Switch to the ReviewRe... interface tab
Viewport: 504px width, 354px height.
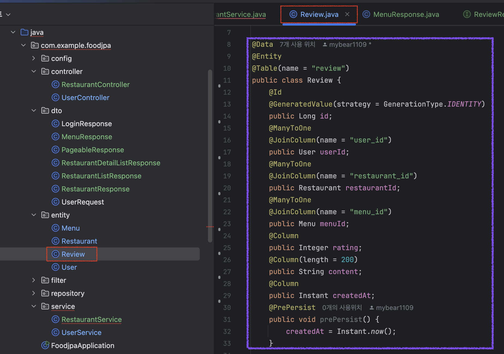(x=489, y=14)
